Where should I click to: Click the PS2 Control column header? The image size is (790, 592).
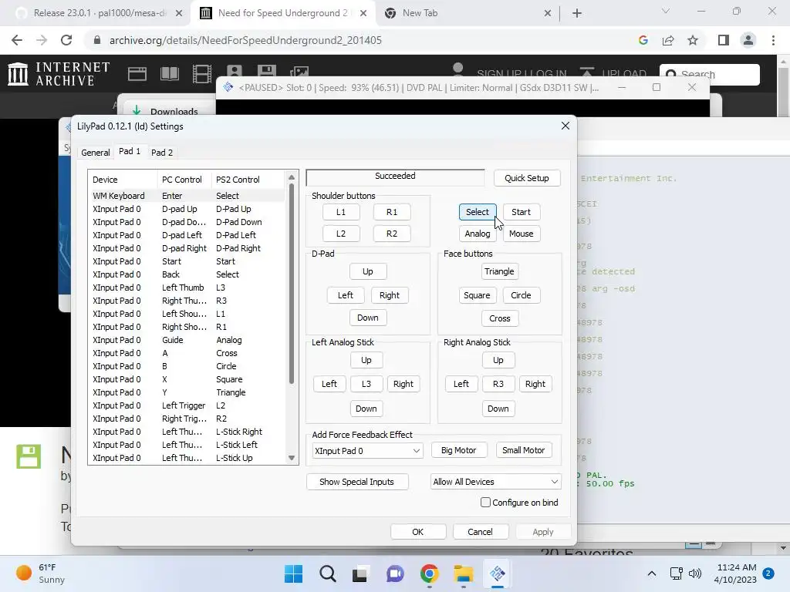click(248, 180)
